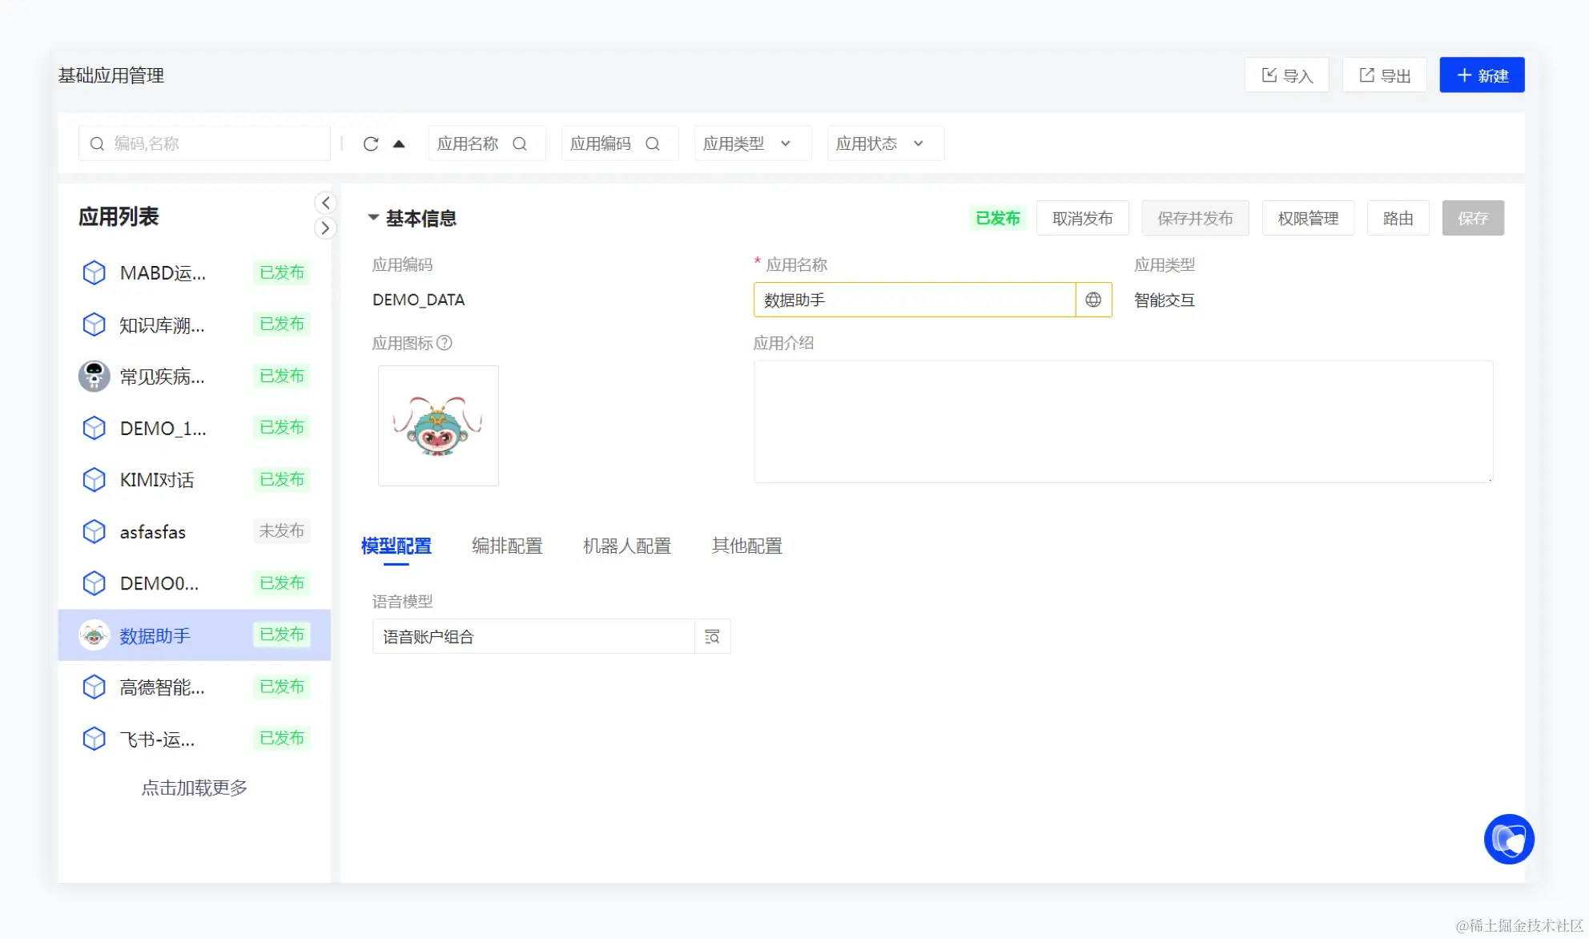
Task: Open the 应用状态 dropdown filter
Action: coord(885,144)
